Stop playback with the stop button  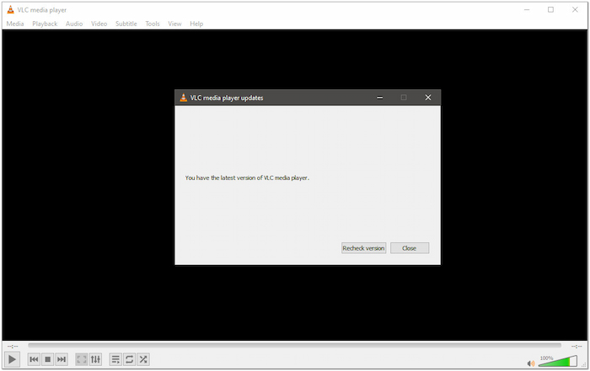point(48,359)
